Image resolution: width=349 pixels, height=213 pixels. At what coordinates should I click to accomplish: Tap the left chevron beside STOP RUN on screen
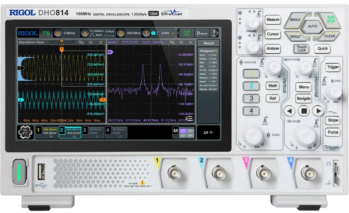click(178, 33)
